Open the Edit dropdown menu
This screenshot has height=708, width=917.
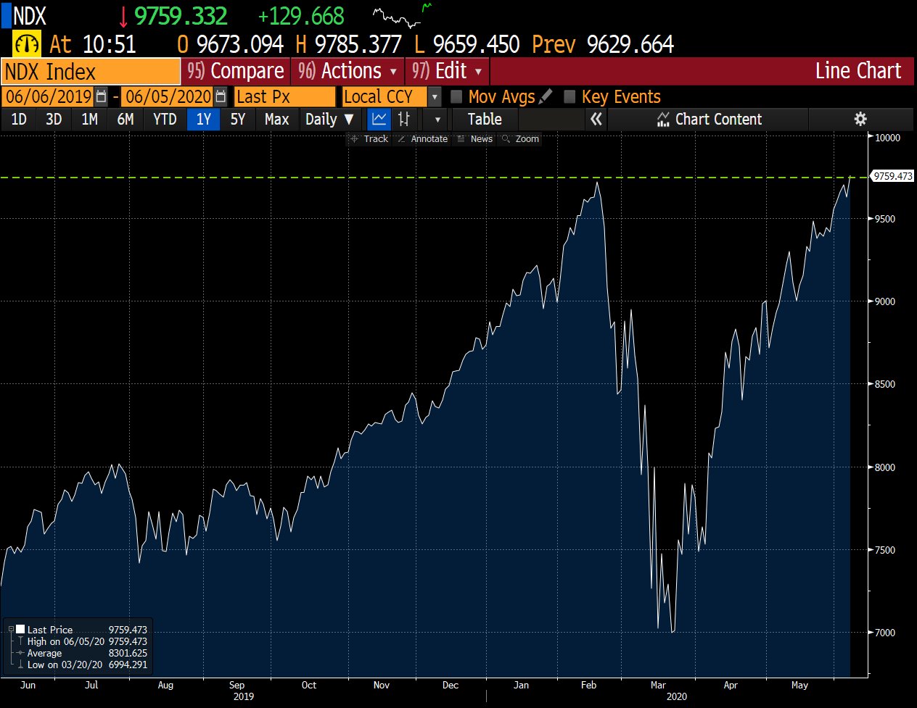coord(447,71)
